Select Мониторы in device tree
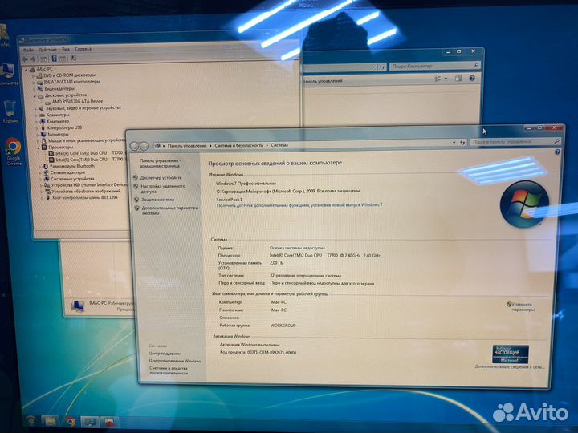 pos(58,134)
